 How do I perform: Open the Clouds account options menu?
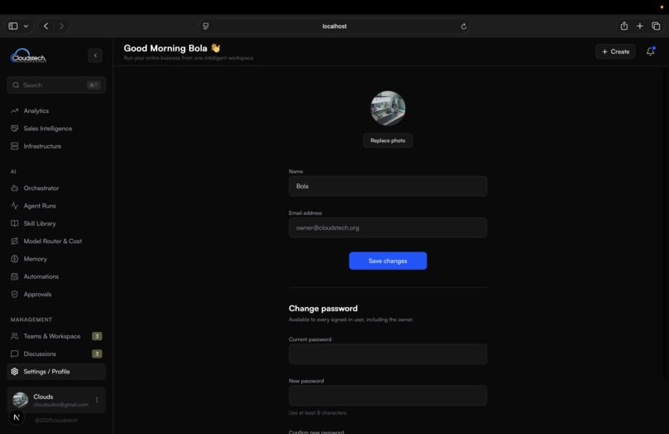(97, 400)
